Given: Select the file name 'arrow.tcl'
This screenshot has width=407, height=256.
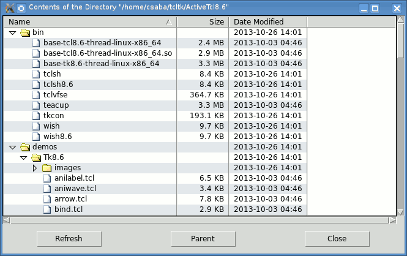Looking at the screenshot, I should tap(71, 199).
